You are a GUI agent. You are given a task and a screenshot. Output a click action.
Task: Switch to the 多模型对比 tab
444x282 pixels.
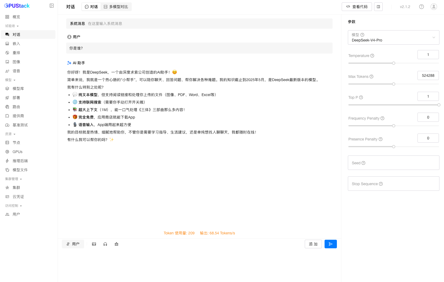(x=116, y=7)
